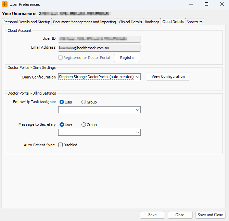Maximize the User Preferences window
The width and height of the screenshot is (229, 221).
[x=206, y=4]
